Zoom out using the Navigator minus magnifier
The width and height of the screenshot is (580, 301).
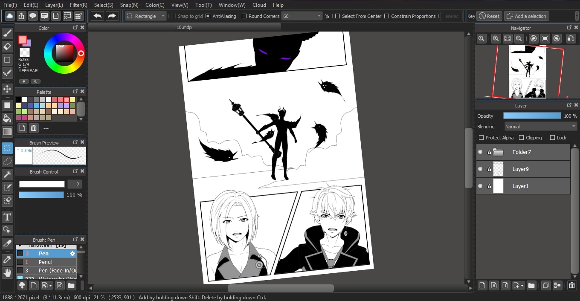point(519,38)
